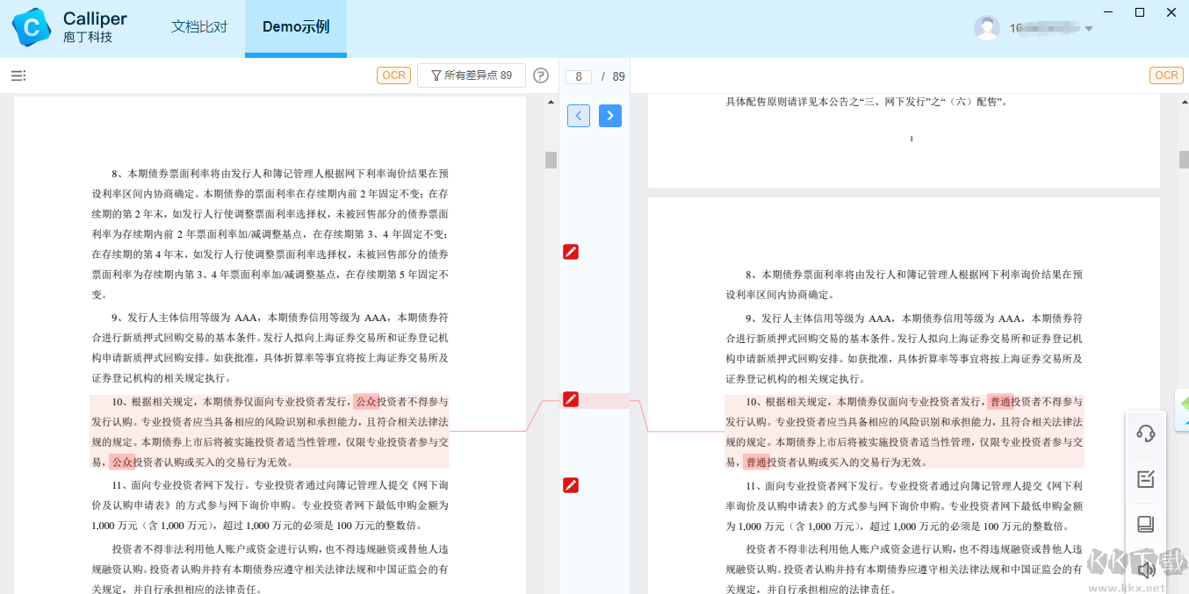Screen dimensions: 1189x594
Task: Toggle OCR on the left document
Action: click(x=394, y=75)
